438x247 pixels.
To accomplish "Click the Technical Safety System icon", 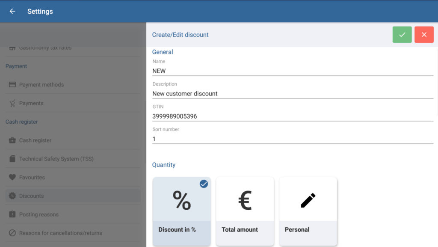I will (12, 159).
